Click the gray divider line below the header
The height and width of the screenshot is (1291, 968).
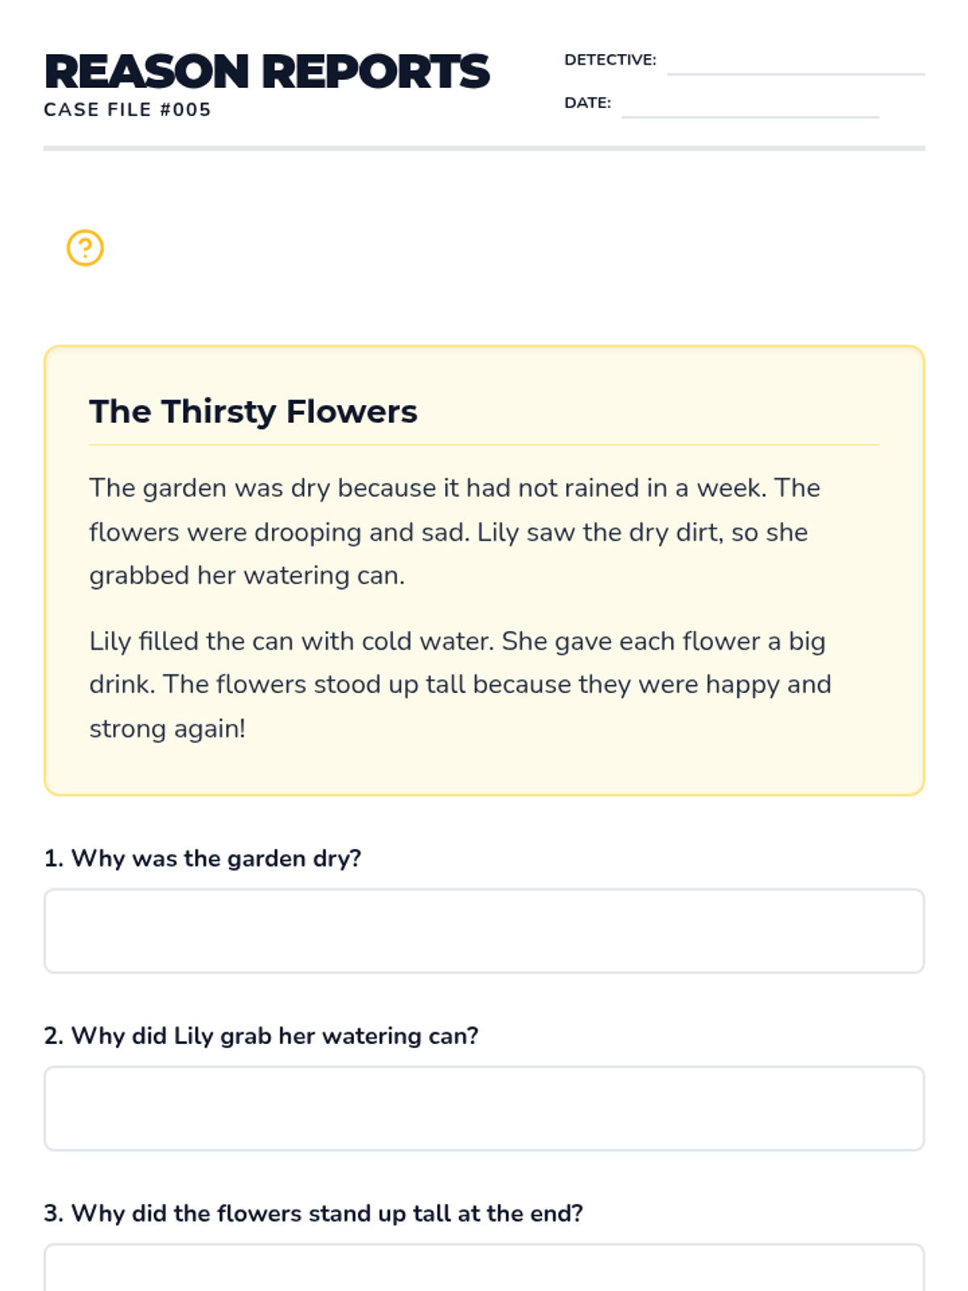pyautogui.click(x=484, y=148)
